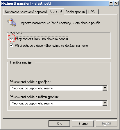Click the dialog title bar text
The width and height of the screenshot is (120, 130).
[26, 3]
